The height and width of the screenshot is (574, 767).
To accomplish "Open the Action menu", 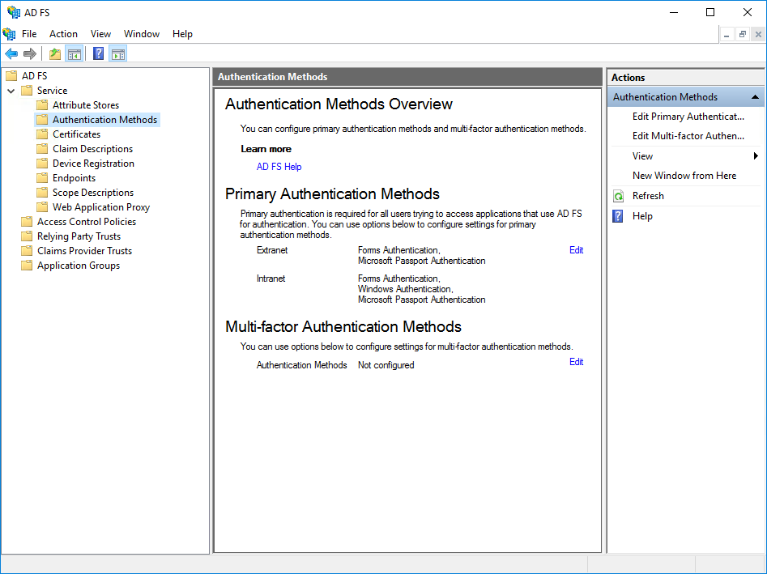I will [63, 34].
